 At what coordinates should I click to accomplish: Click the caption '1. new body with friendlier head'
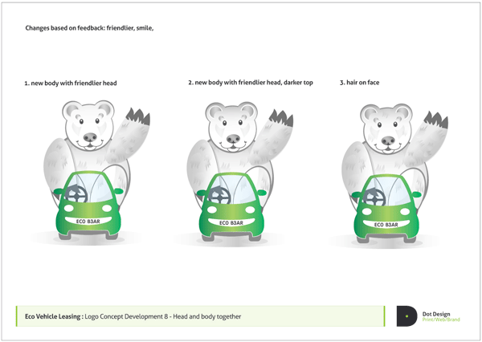[71, 83]
